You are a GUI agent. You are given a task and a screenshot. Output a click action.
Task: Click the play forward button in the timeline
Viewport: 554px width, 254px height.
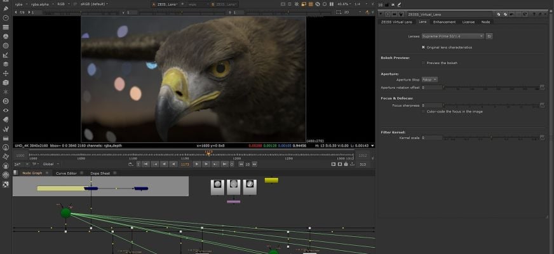(196, 164)
